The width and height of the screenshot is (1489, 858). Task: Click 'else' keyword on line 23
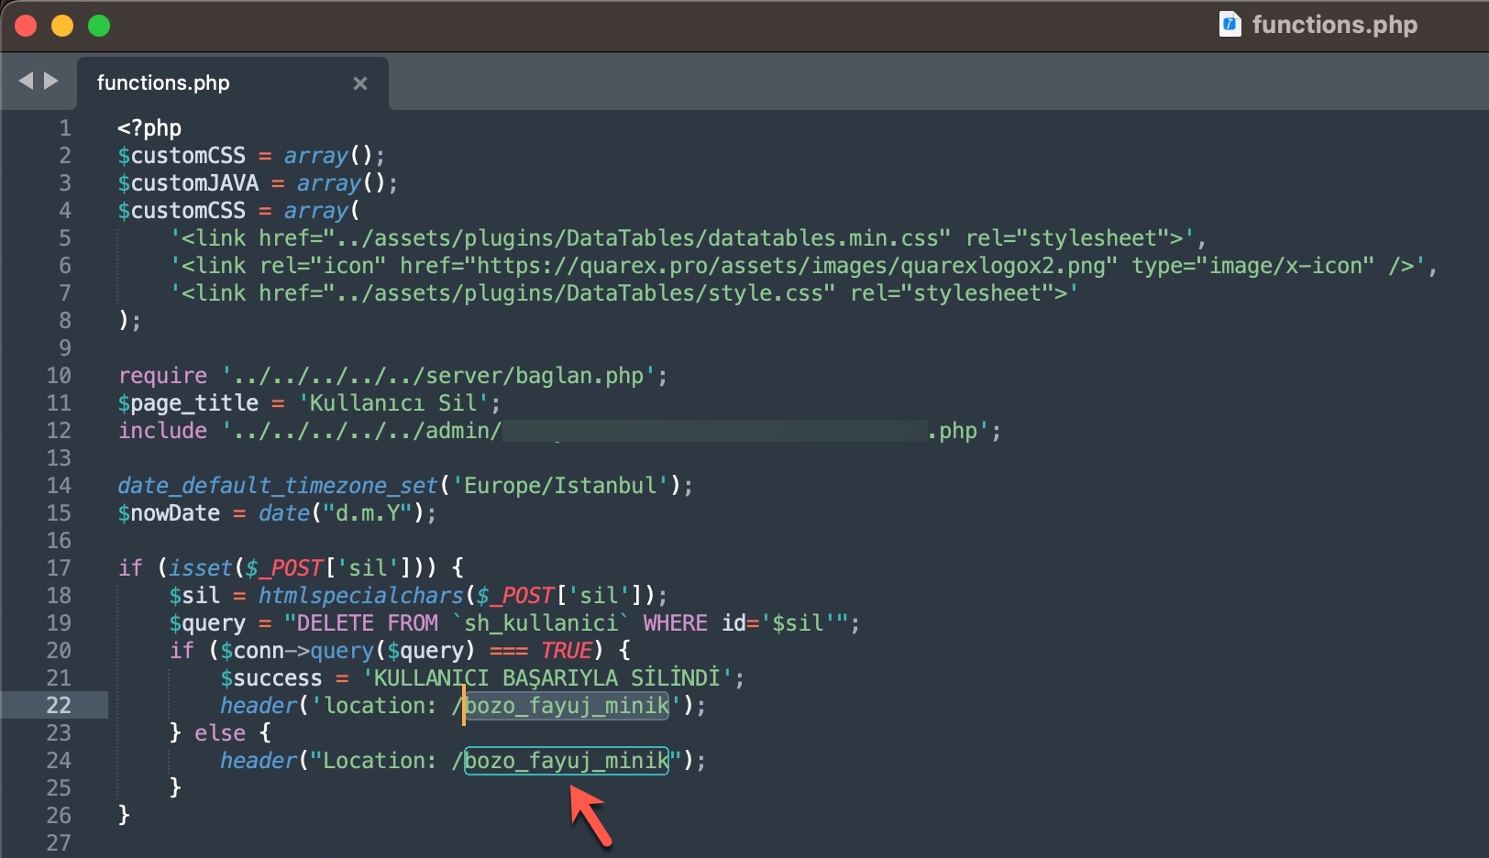point(220,733)
